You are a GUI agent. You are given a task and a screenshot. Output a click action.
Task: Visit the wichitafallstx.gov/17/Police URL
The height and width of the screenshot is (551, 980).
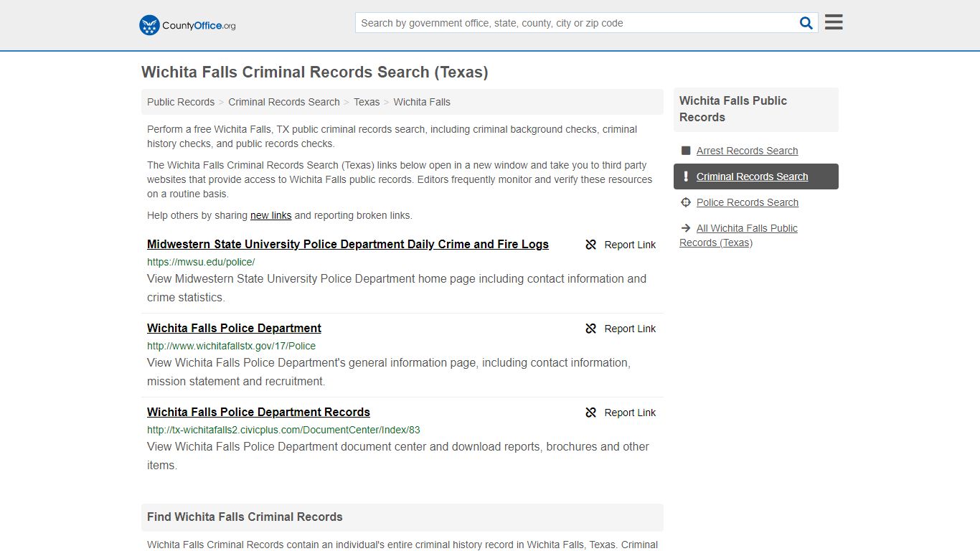pos(231,346)
